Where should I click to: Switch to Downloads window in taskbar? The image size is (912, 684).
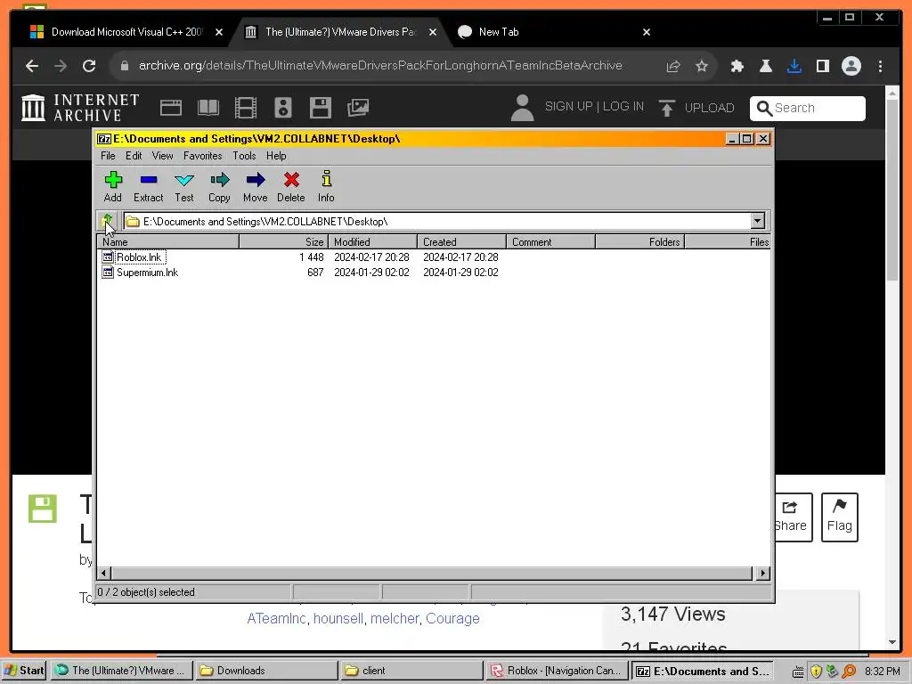(x=265, y=671)
